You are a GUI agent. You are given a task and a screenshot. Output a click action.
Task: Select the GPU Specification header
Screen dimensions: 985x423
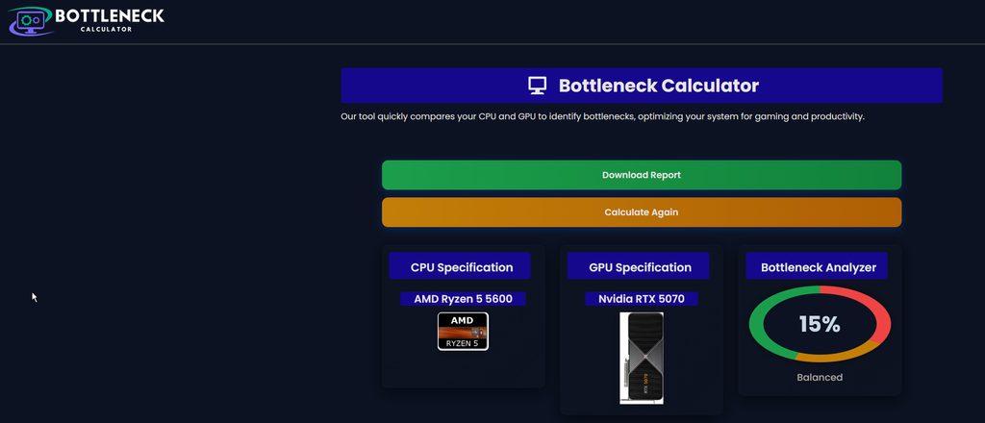coord(639,266)
